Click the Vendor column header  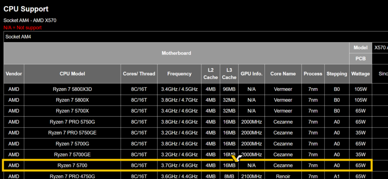pyautogui.click(x=14, y=74)
